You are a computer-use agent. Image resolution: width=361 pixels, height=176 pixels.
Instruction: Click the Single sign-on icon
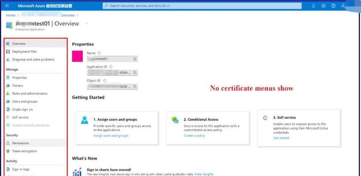[8, 110]
